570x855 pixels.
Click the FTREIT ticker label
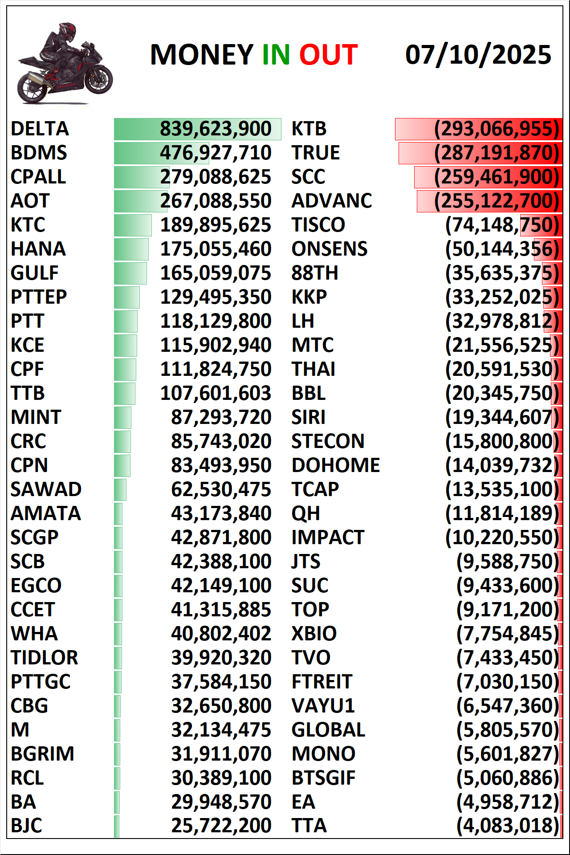pyautogui.click(x=322, y=682)
